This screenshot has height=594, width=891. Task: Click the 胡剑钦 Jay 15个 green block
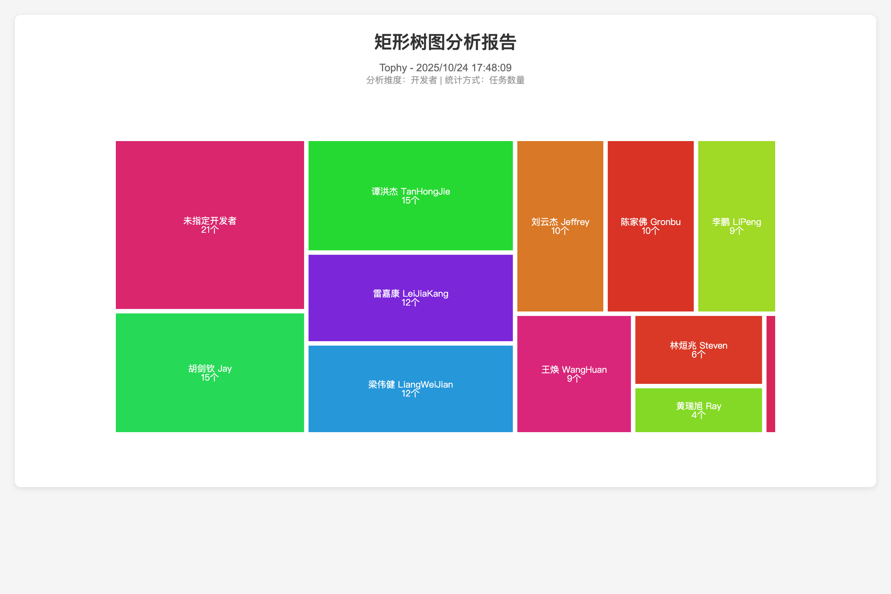pos(209,405)
